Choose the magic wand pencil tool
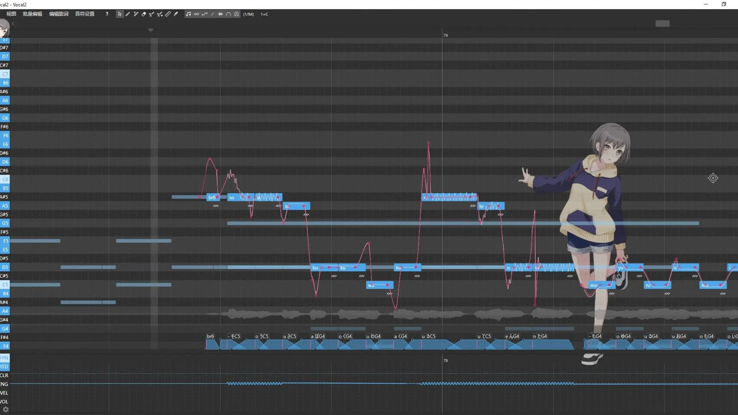 [x=136, y=14]
